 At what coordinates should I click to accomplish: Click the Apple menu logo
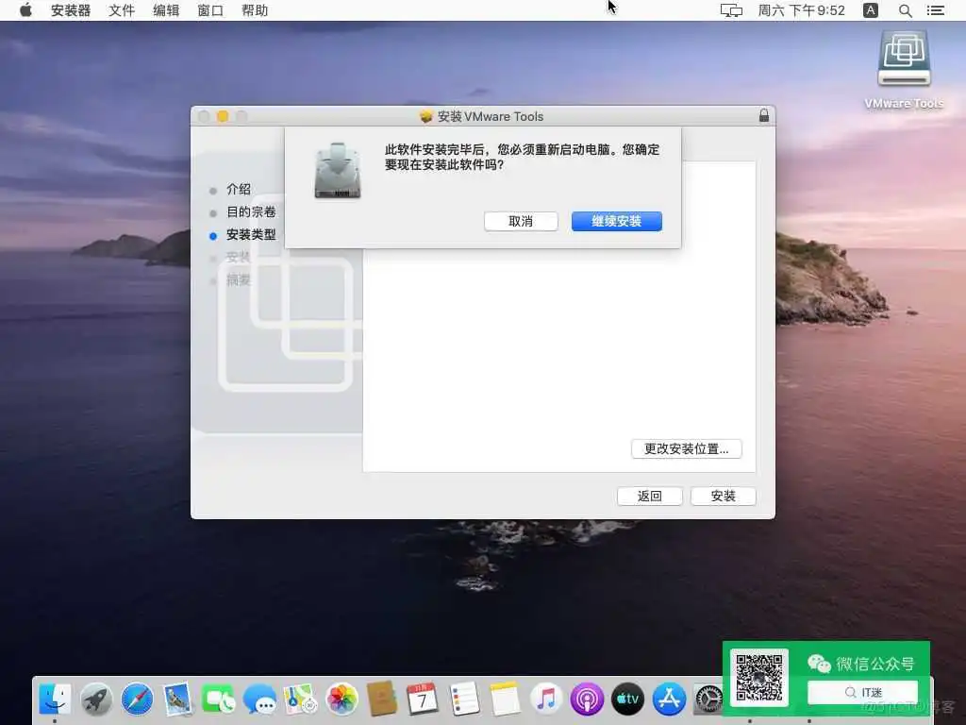click(25, 10)
